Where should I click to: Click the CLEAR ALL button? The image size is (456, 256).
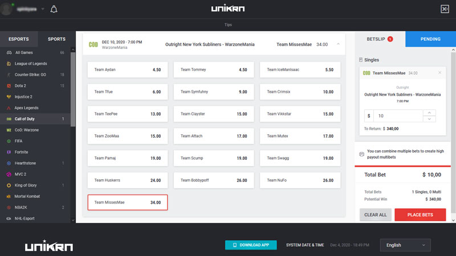[x=376, y=215]
